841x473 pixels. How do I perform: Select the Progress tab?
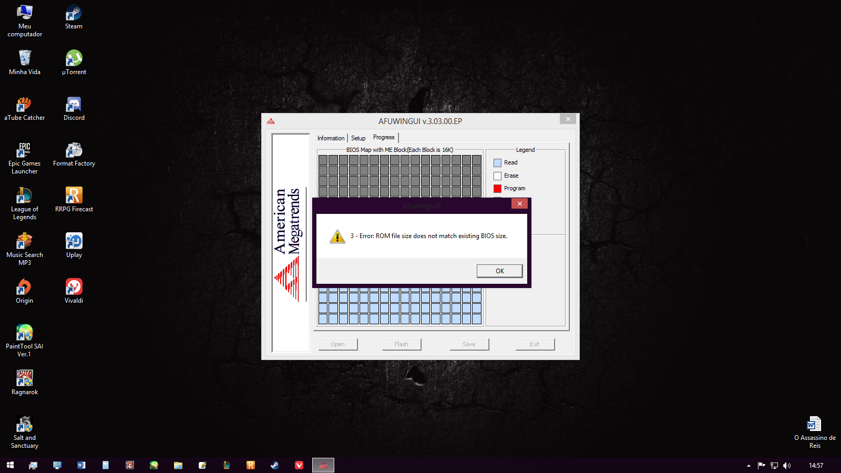pyautogui.click(x=384, y=137)
